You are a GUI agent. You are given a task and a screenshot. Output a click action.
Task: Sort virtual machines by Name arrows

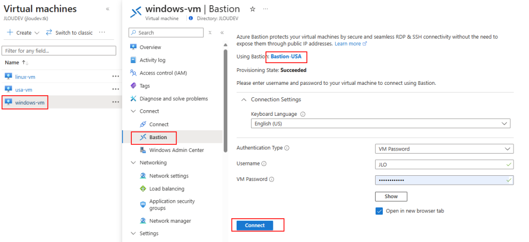click(x=25, y=63)
